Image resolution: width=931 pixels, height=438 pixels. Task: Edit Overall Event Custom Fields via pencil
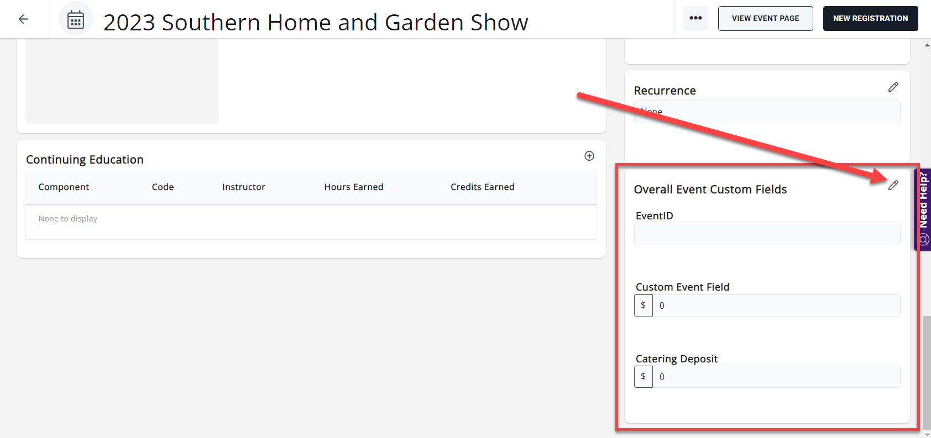point(893,186)
